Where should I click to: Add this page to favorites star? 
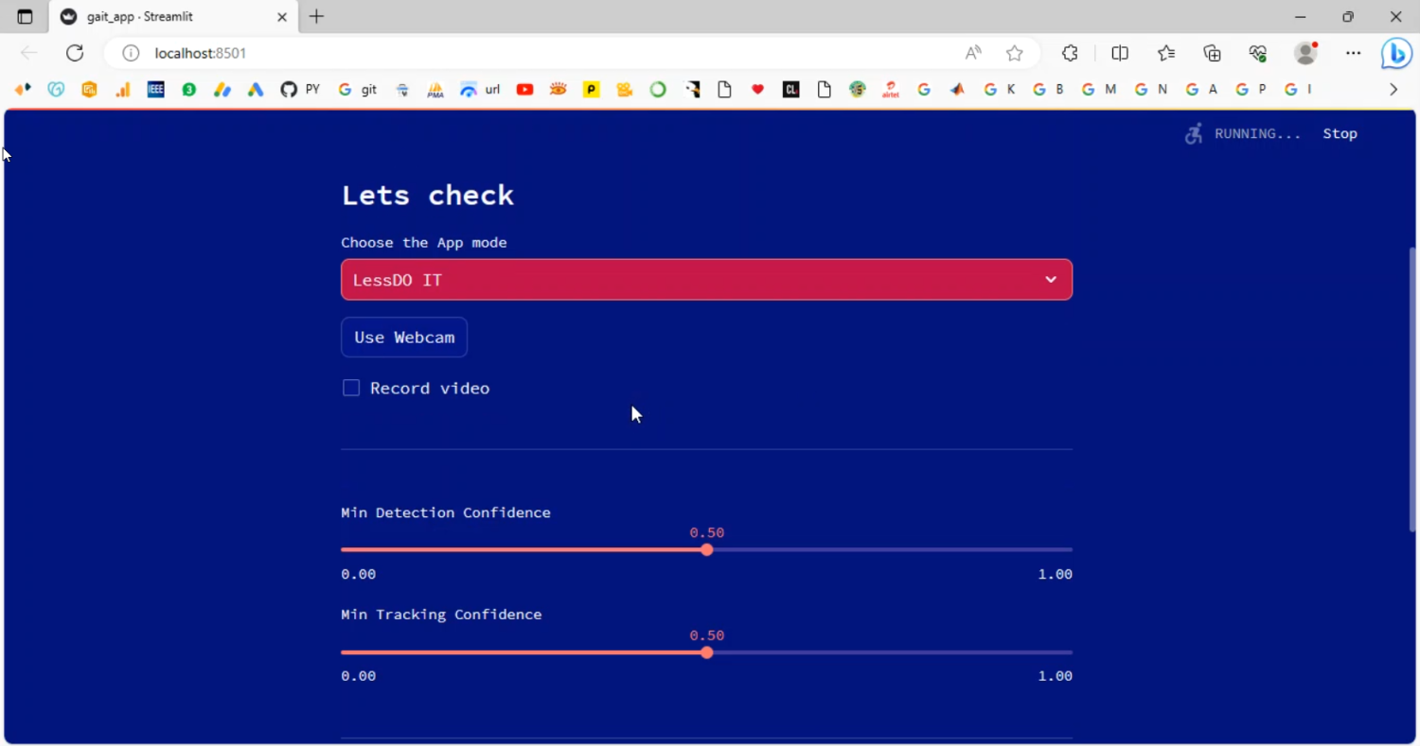(x=1015, y=53)
